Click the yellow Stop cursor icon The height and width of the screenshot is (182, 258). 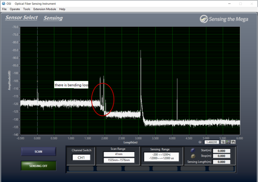(192, 156)
